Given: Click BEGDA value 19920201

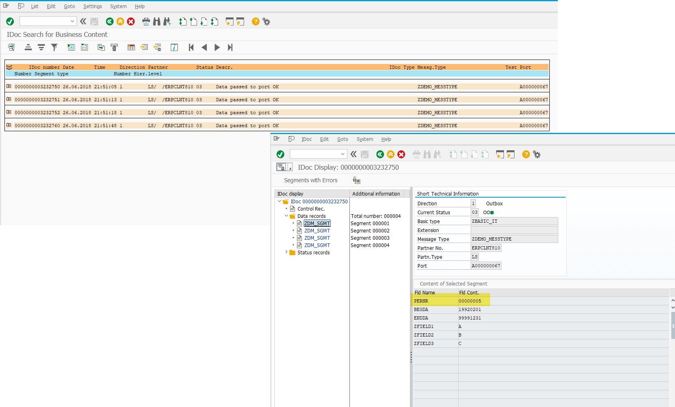Looking at the screenshot, I should 470,309.
